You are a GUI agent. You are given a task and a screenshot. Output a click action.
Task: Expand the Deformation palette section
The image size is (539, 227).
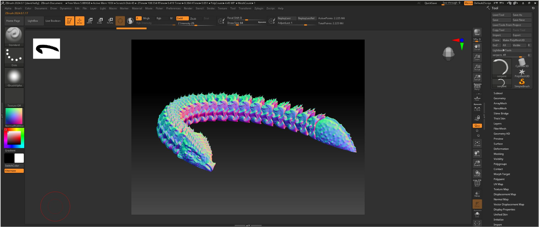[x=501, y=149]
